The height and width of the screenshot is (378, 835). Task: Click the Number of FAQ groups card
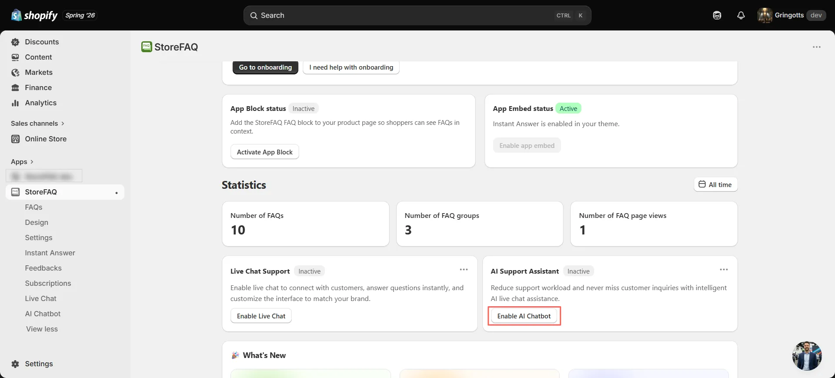(x=480, y=224)
